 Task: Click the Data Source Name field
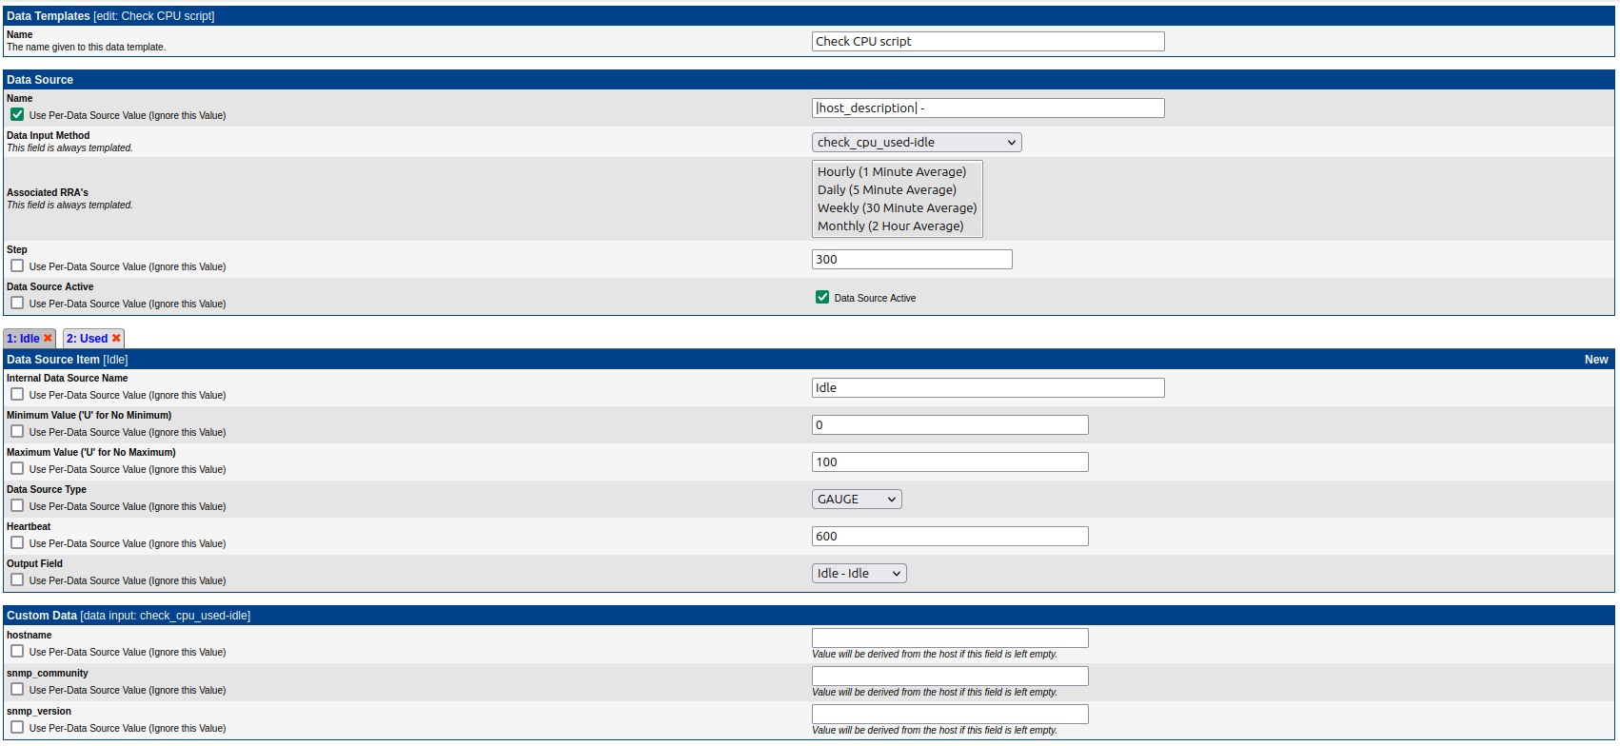pyautogui.click(x=988, y=108)
